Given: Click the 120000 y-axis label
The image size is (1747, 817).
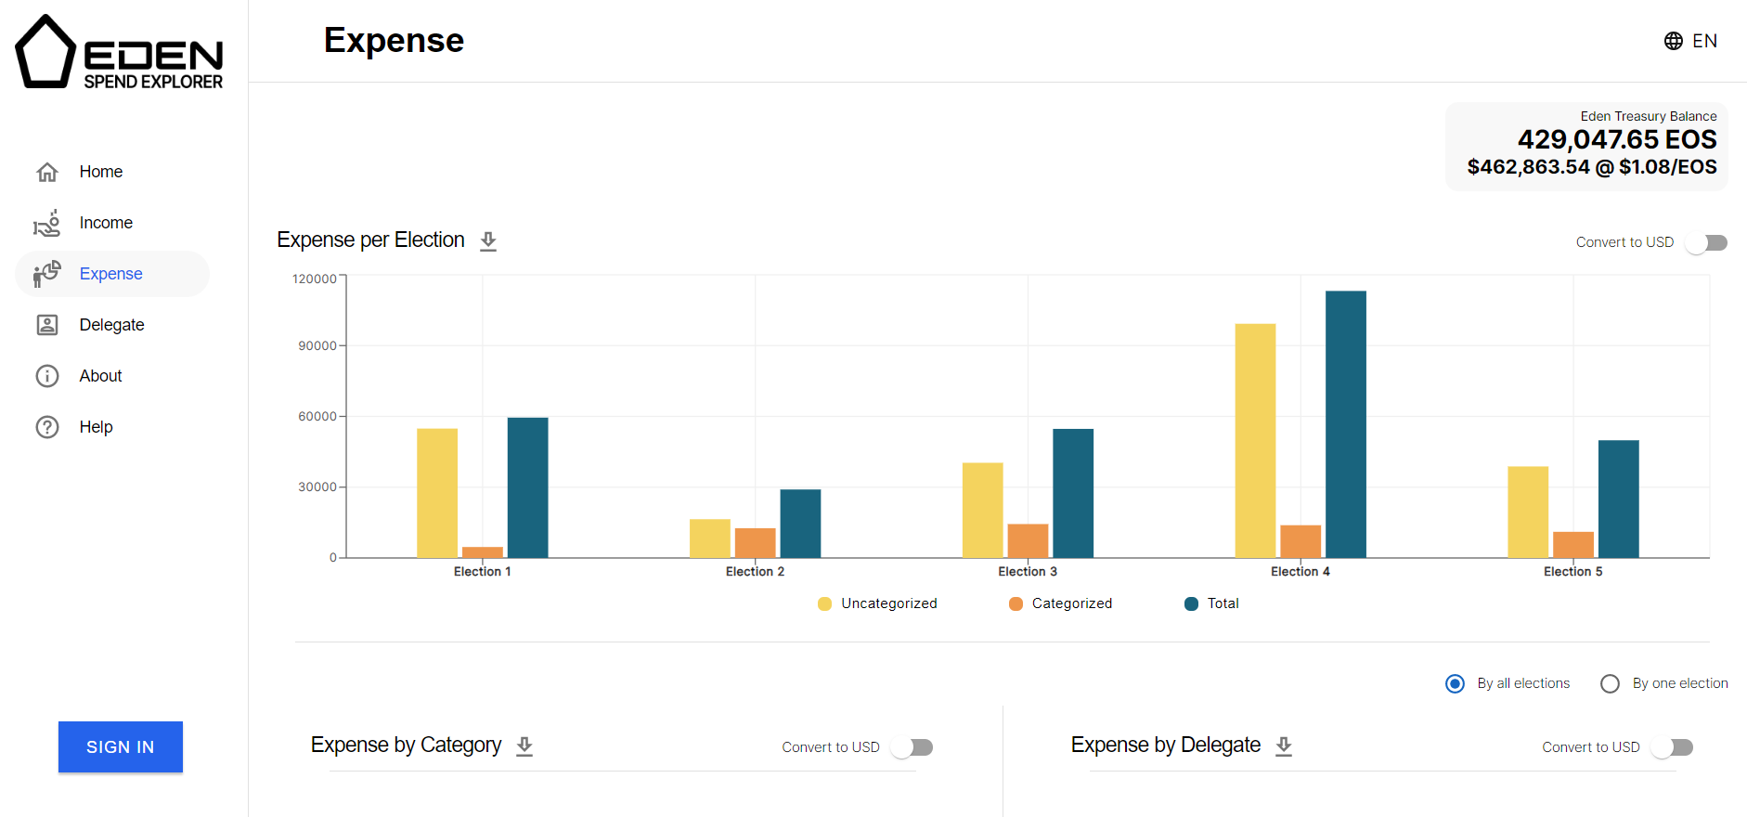Looking at the screenshot, I should click(315, 279).
